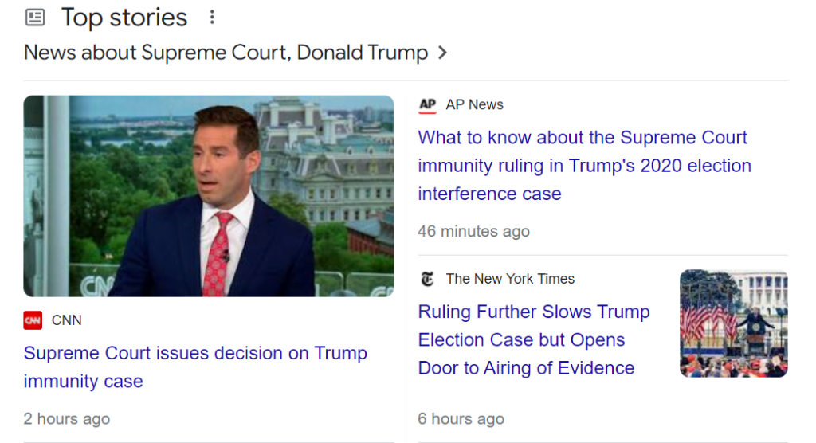Viewport: 816px width, 443px height.
Task: Click the Top stories title text
Action: [x=124, y=17]
